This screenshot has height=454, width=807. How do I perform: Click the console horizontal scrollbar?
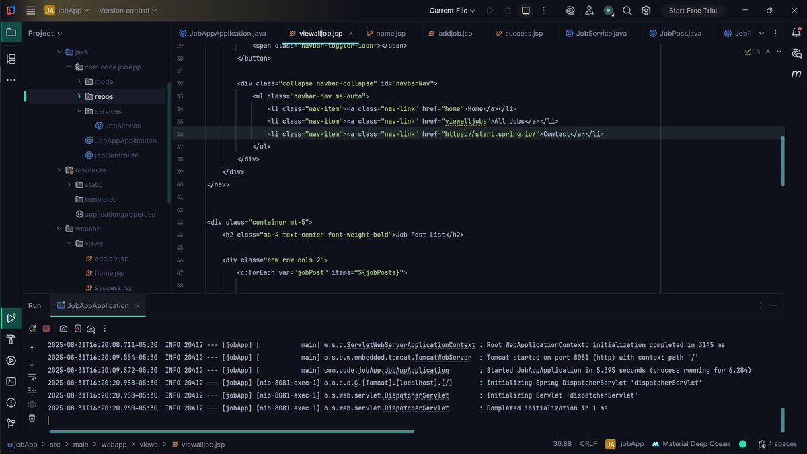pyautogui.click(x=232, y=432)
